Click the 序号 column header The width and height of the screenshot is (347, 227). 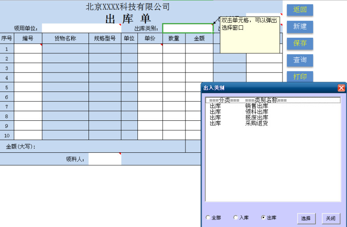[7, 39]
